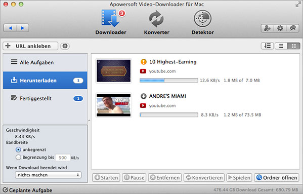The height and width of the screenshot is (194, 303).
Task: Click the Herunterladen count badge 3
Action: click(78, 81)
